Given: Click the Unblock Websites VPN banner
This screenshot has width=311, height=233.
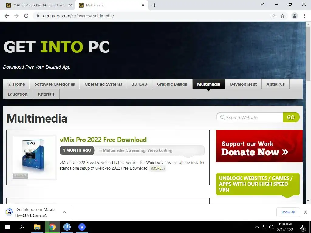Looking at the screenshot, I should 258,184.
